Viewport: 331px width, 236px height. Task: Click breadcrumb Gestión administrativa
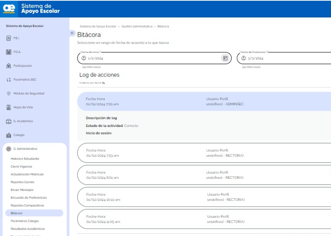137,26
